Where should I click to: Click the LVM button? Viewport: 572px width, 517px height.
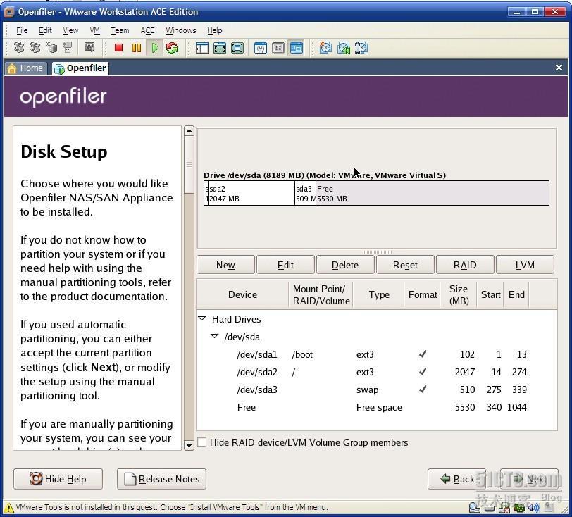pyautogui.click(x=525, y=265)
